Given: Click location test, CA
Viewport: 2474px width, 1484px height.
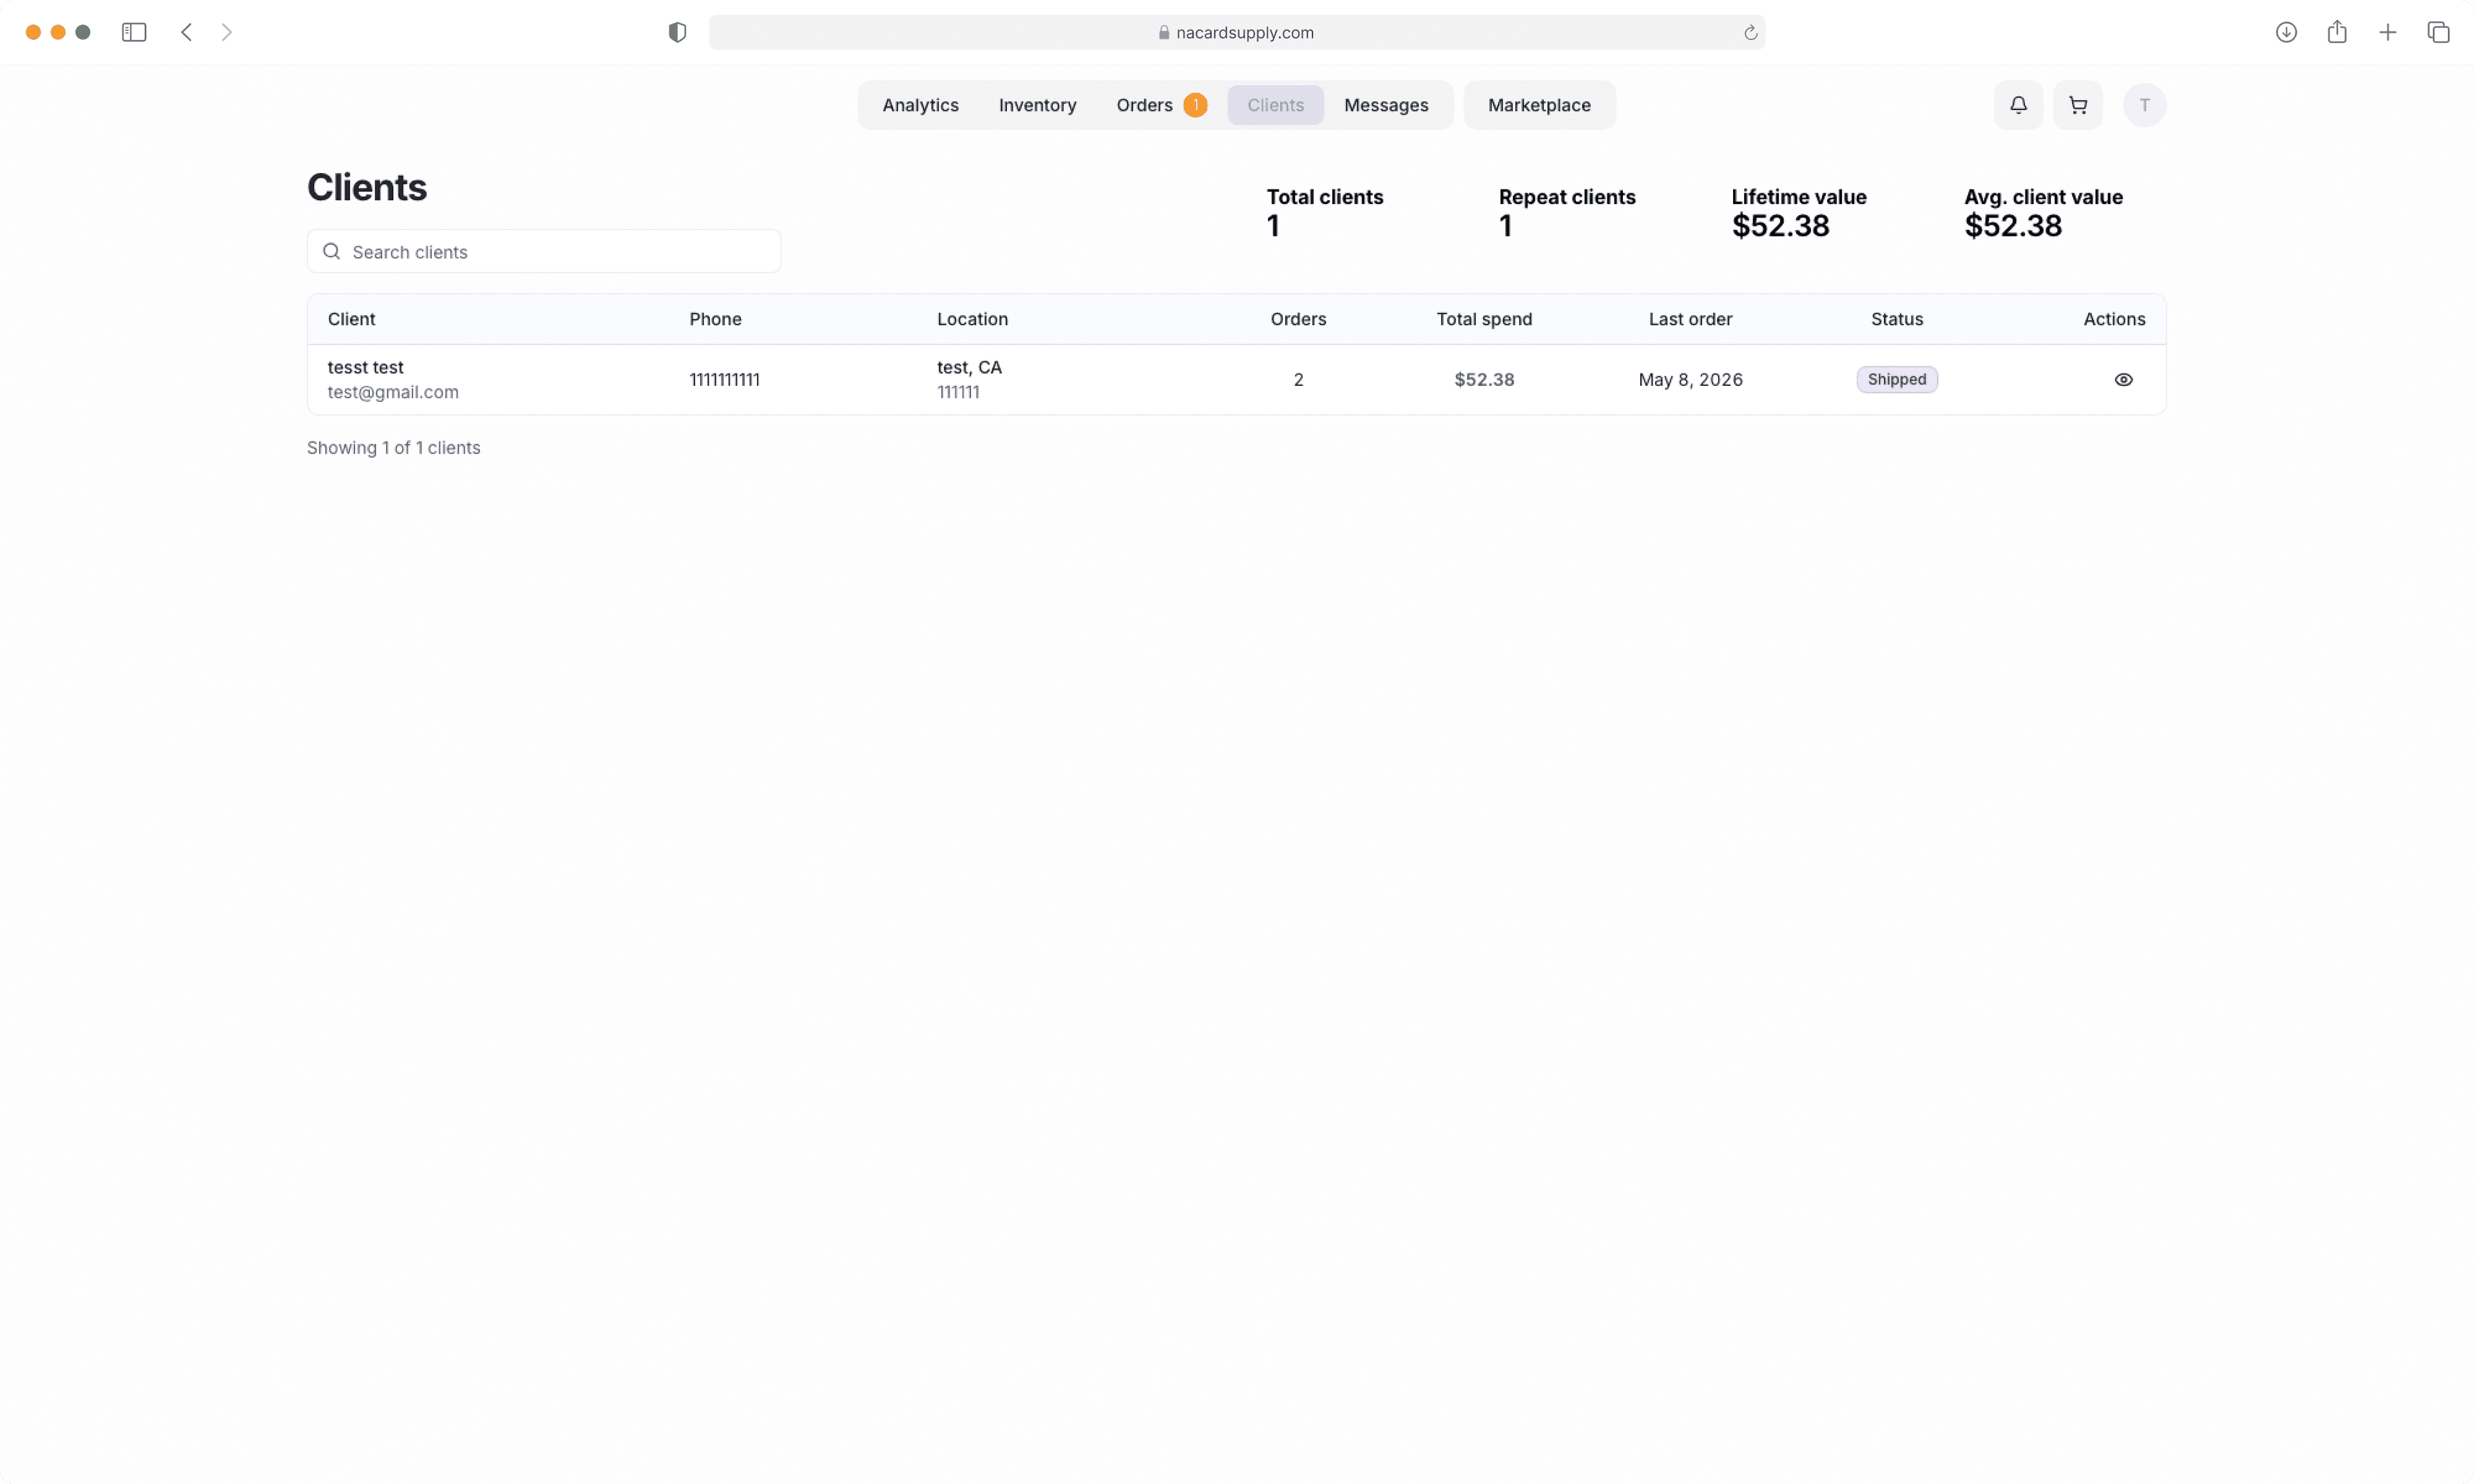Looking at the screenshot, I should click(x=969, y=367).
